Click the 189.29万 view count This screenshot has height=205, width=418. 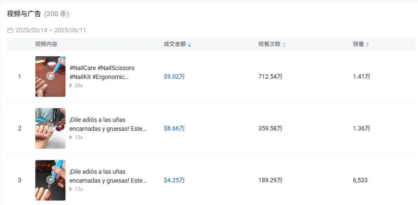tap(270, 180)
